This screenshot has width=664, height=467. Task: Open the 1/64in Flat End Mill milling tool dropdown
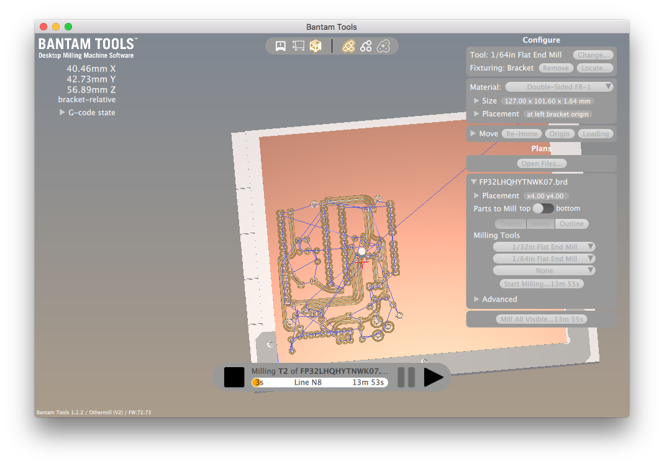[x=544, y=259]
